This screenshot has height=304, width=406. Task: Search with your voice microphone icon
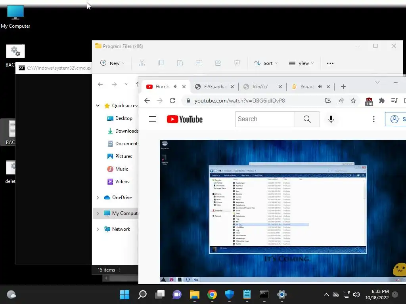[331, 119]
